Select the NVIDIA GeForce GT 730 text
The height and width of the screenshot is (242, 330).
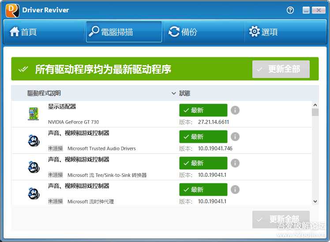pyautogui.click(x=73, y=122)
